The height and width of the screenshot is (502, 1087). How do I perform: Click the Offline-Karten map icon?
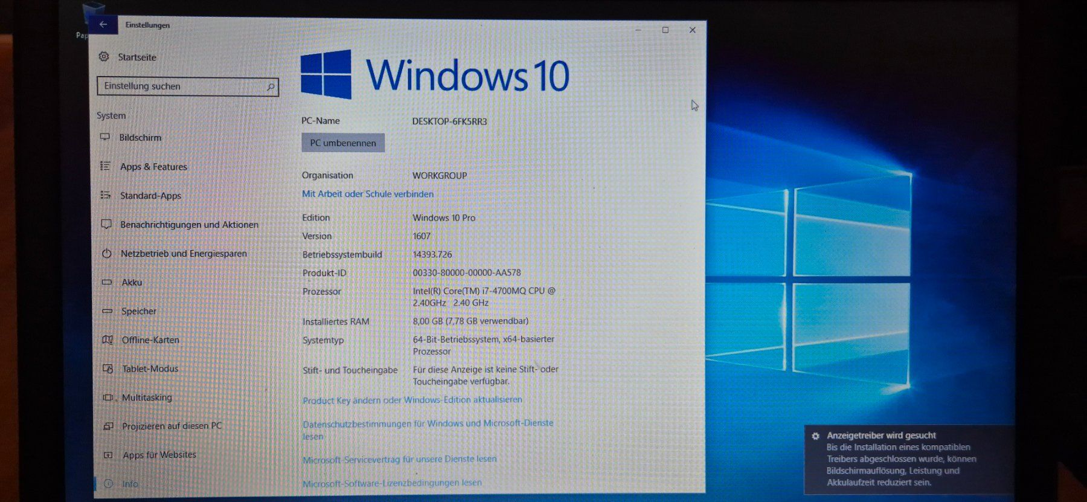click(107, 339)
